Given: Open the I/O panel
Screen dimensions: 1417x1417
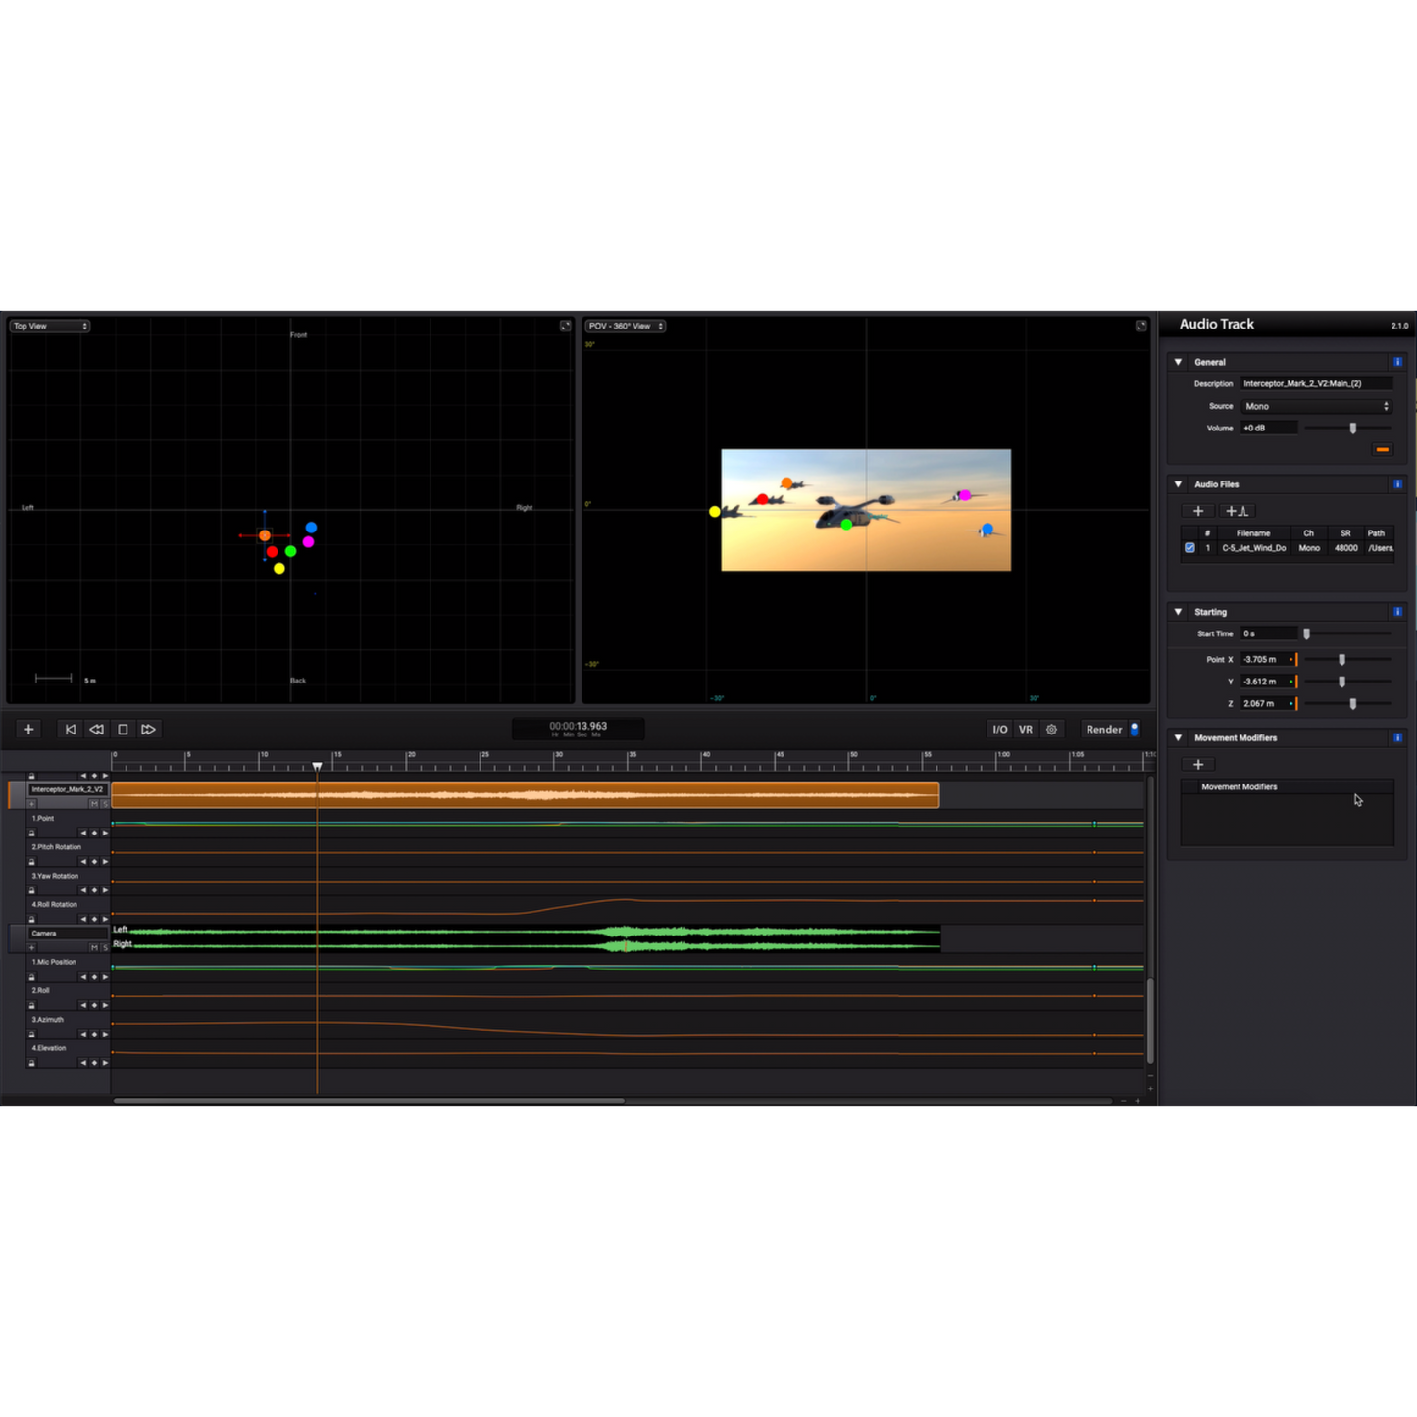Looking at the screenshot, I should pyautogui.click(x=999, y=730).
